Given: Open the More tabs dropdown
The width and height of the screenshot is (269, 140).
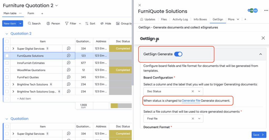Looking at the screenshot, I should click(x=234, y=19).
